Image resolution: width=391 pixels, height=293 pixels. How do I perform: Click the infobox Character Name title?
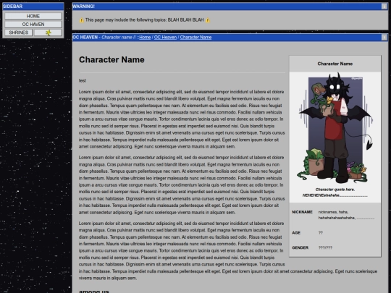(x=335, y=64)
